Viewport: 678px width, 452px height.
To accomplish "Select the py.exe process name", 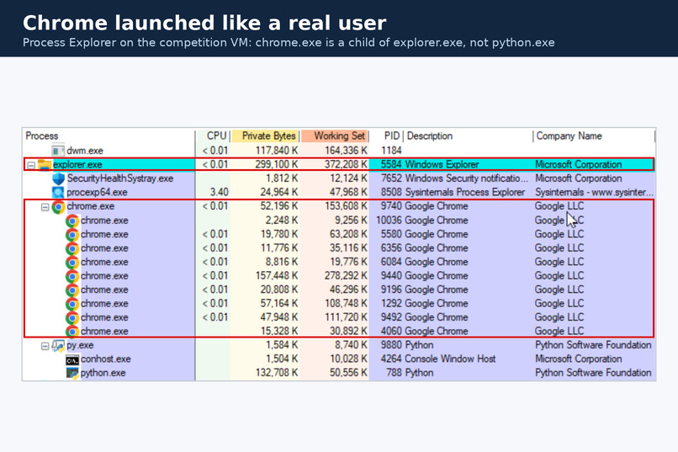I will point(80,345).
